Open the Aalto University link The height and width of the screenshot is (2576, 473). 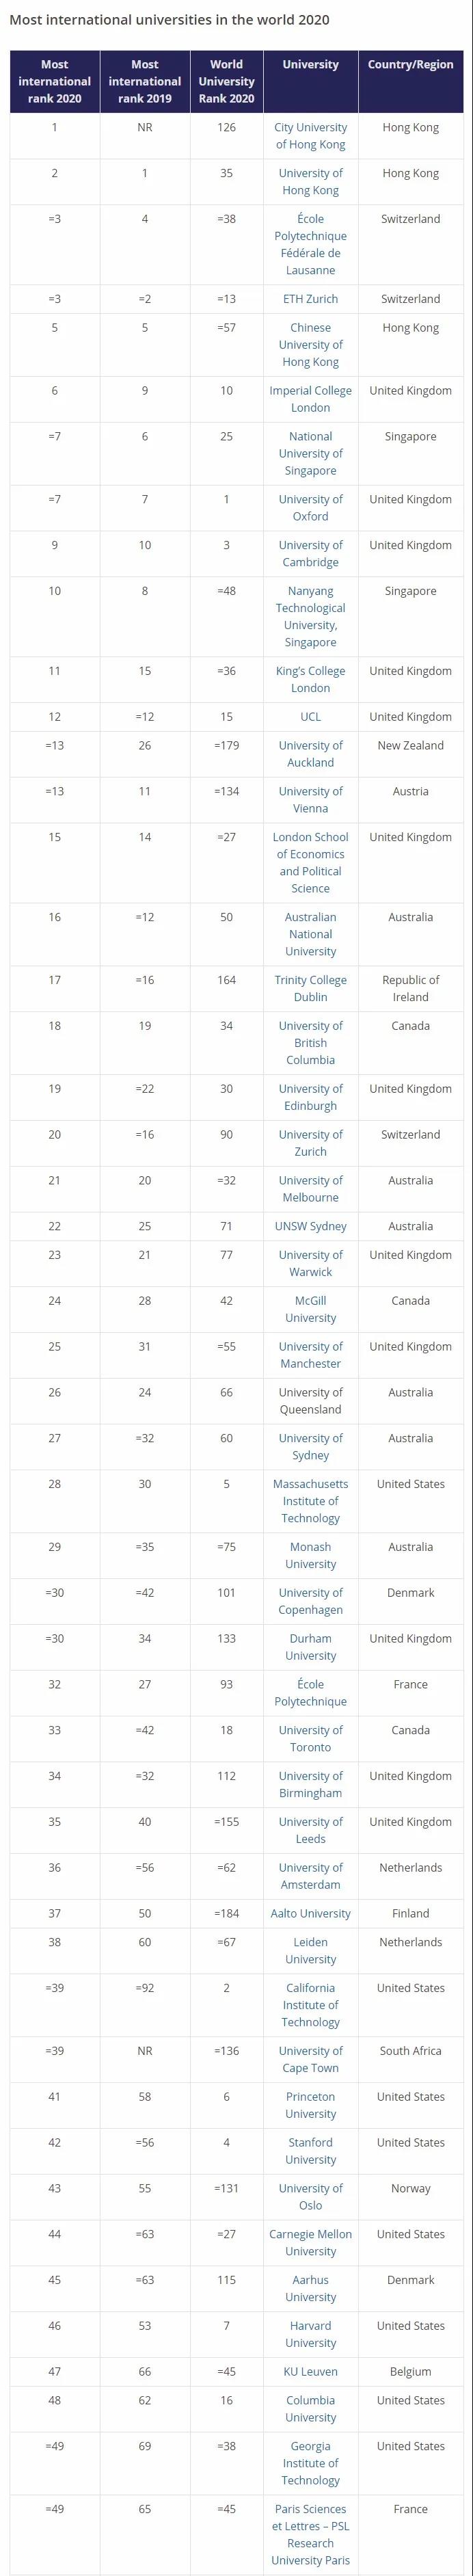pos(310,1913)
